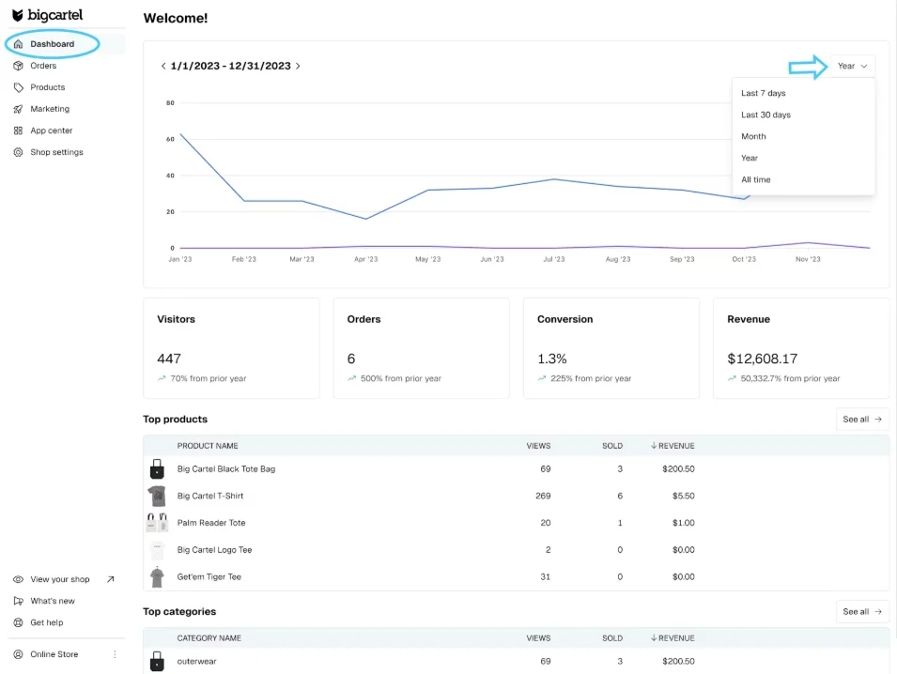The width and height of the screenshot is (897, 674).
Task: Open the Online Store options menu
Action: click(x=115, y=654)
